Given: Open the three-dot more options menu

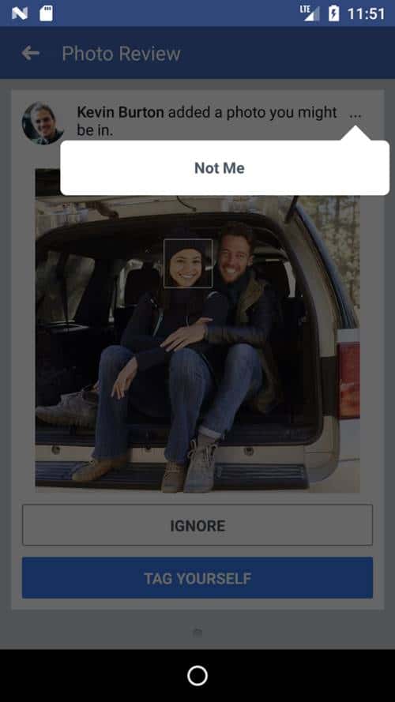Looking at the screenshot, I should [355, 115].
